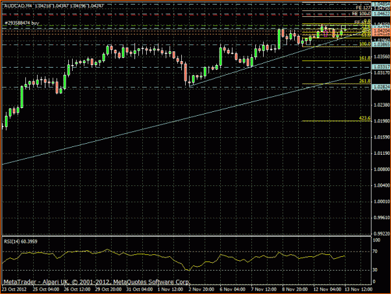Viewport: 391px width, 294px height.
Task: Click the highlighted 1.04622 price tag
Action: point(381,14)
